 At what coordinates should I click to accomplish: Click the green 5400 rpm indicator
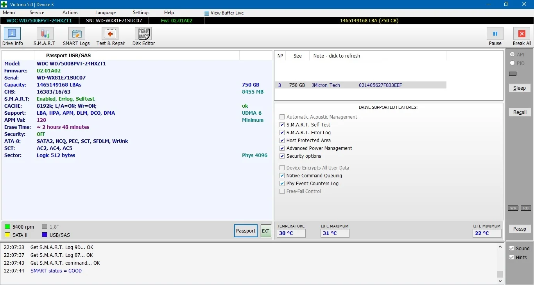click(x=7, y=227)
